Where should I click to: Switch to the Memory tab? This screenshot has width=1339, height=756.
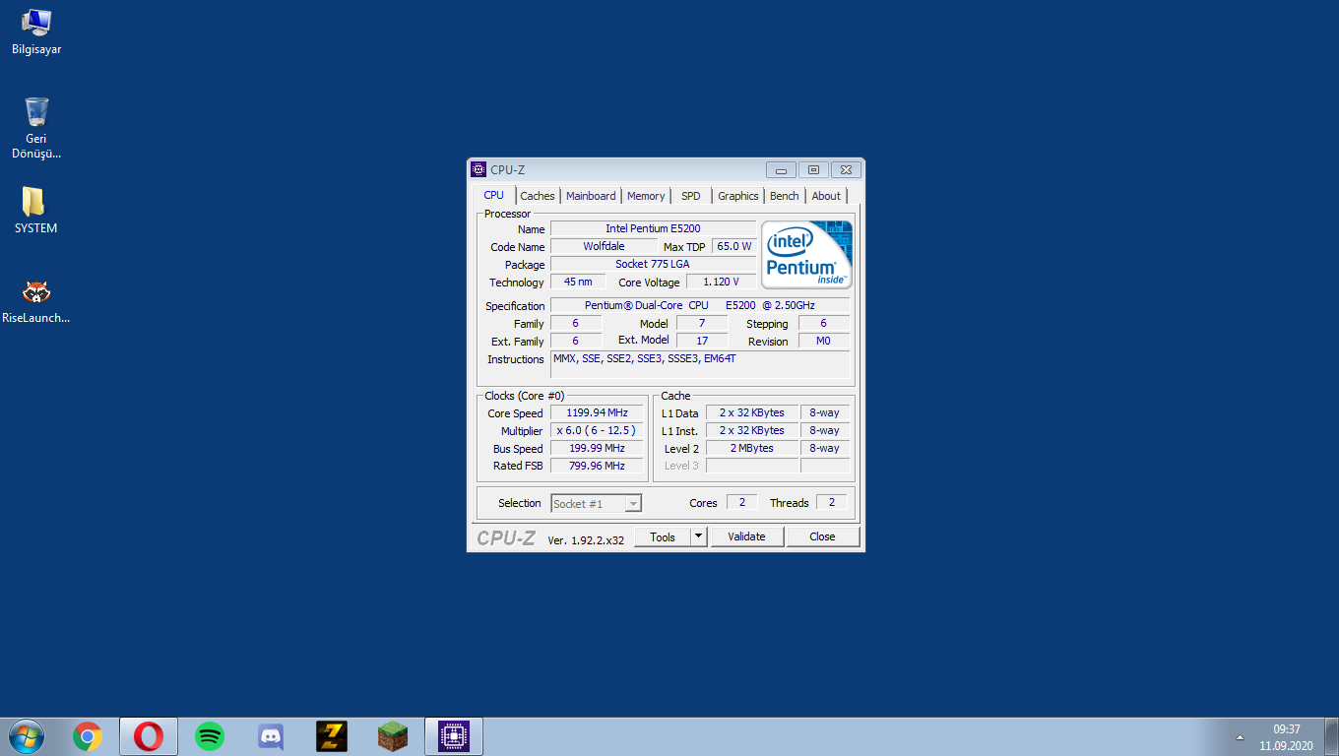click(x=645, y=195)
